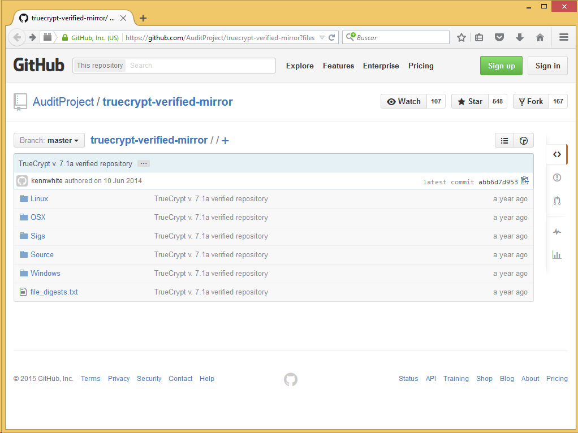Open the Linux folder
The height and width of the screenshot is (433, 578).
39,198
